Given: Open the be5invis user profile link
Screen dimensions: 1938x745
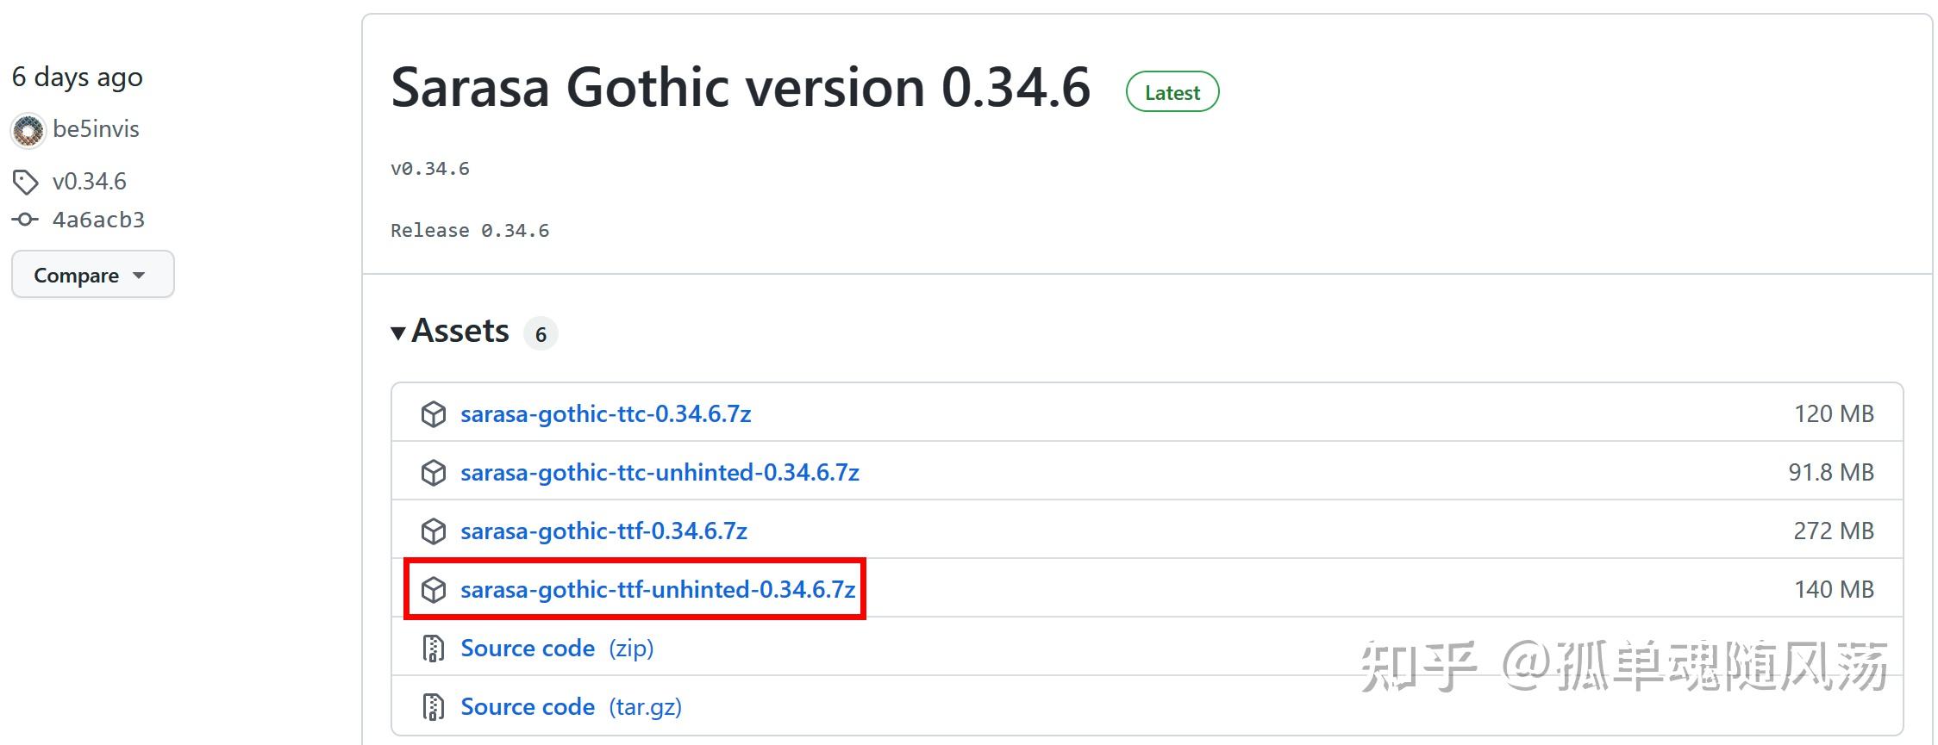Looking at the screenshot, I should [x=96, y=129].
